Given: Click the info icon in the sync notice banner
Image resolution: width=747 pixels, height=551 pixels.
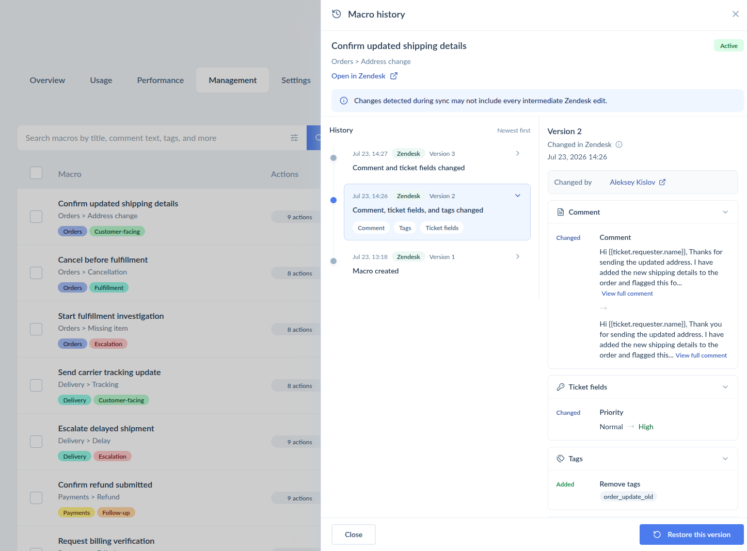Looking at the screenshot, I should [344, 101].
